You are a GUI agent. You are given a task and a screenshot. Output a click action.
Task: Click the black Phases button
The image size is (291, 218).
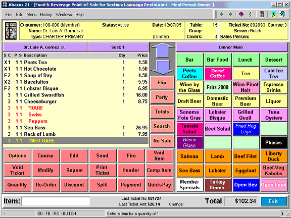tap(274, 142)
